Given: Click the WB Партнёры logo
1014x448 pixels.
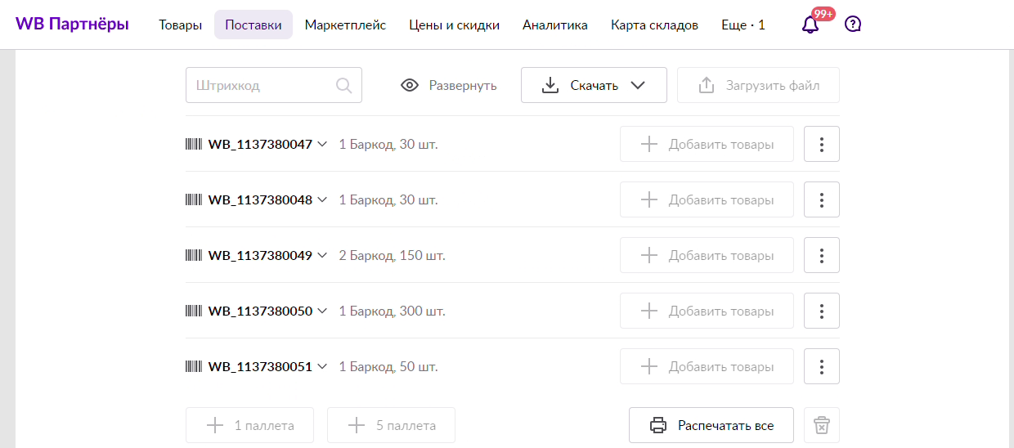Looking at the screenshot, I should click(72, 25).
